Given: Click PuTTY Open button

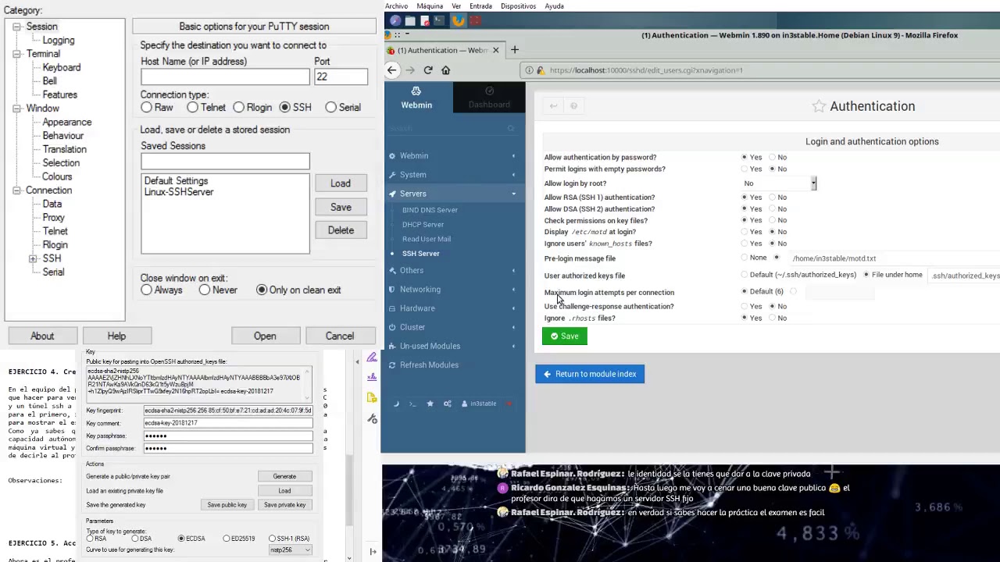Looking at the screenshot, I should tap(265, 336).
